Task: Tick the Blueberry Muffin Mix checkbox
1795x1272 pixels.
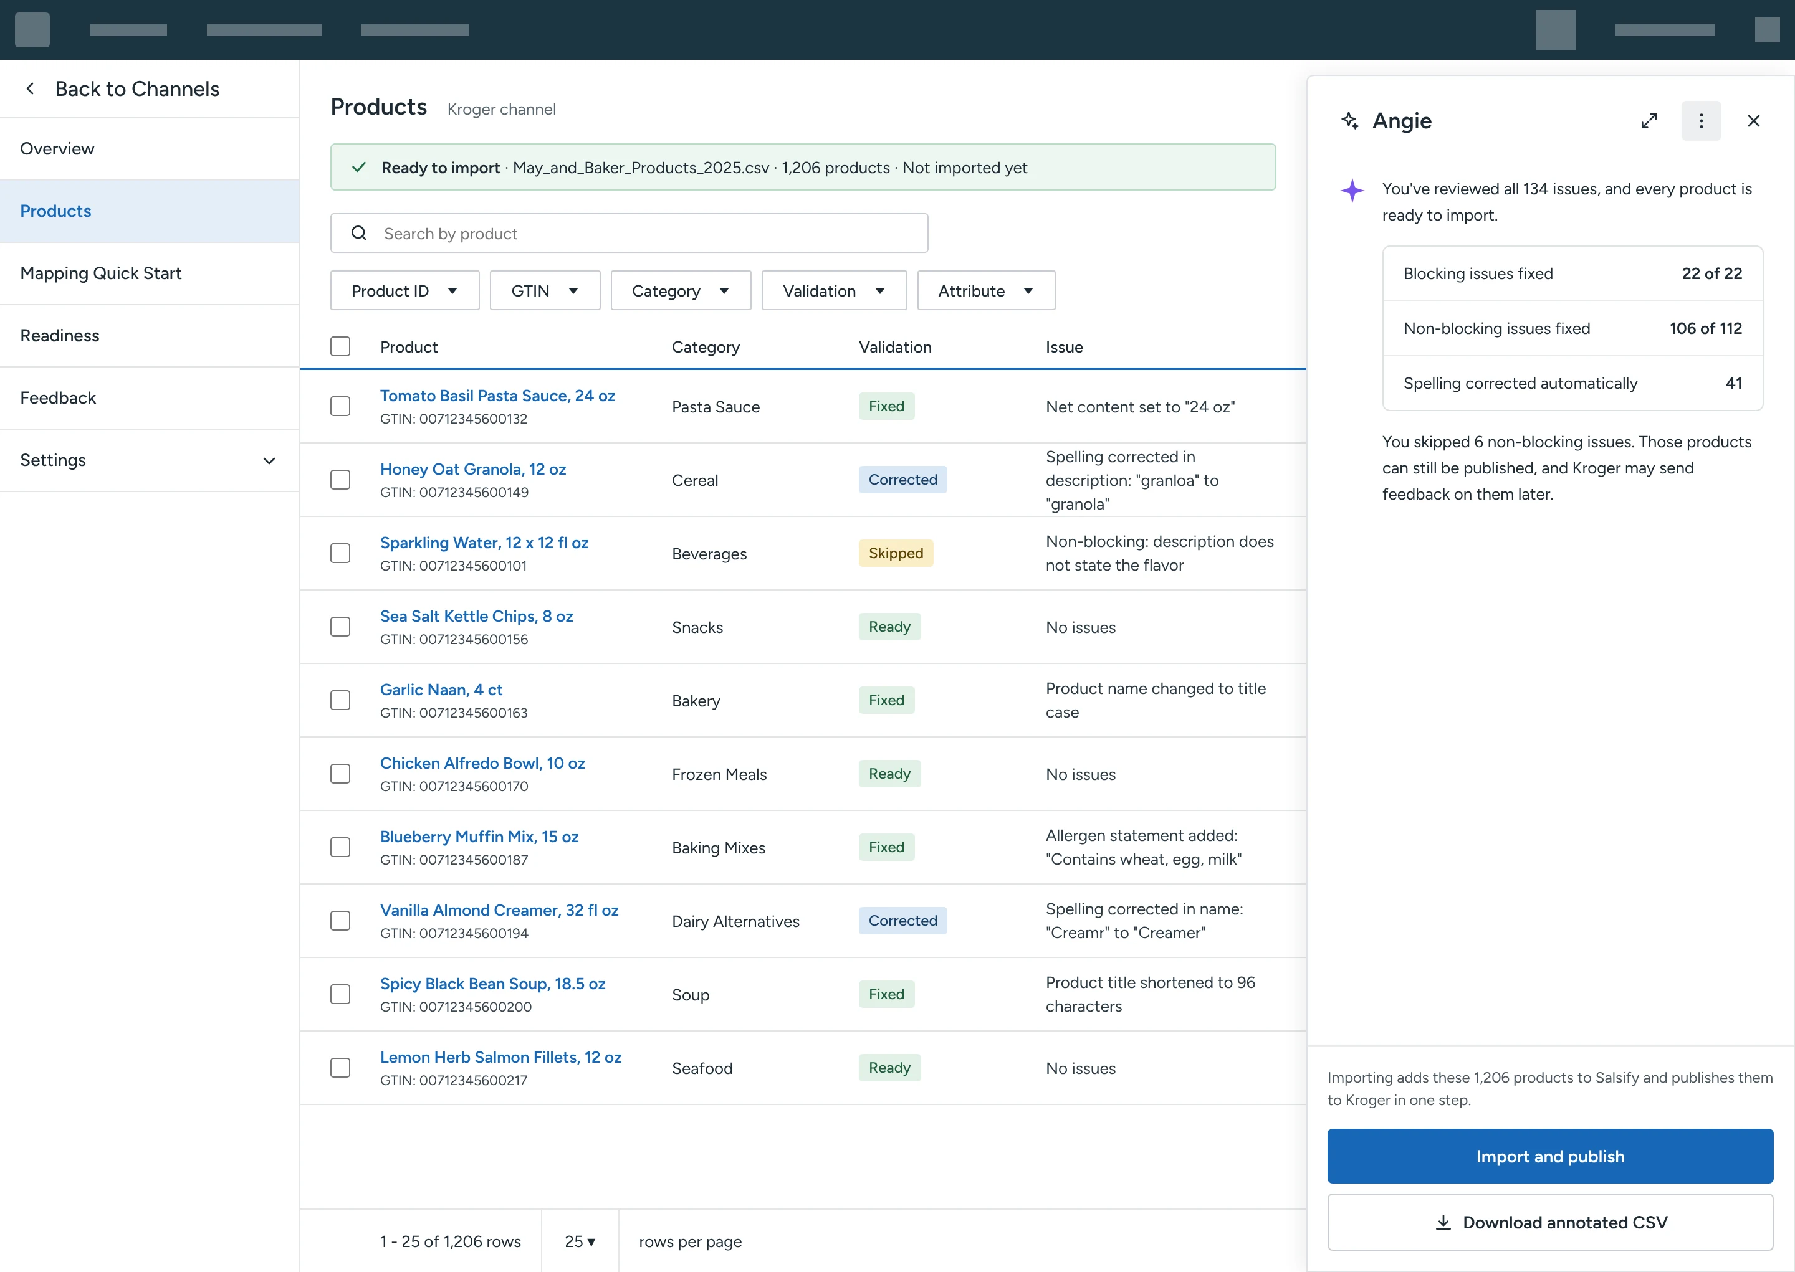Action: point(340,847)
